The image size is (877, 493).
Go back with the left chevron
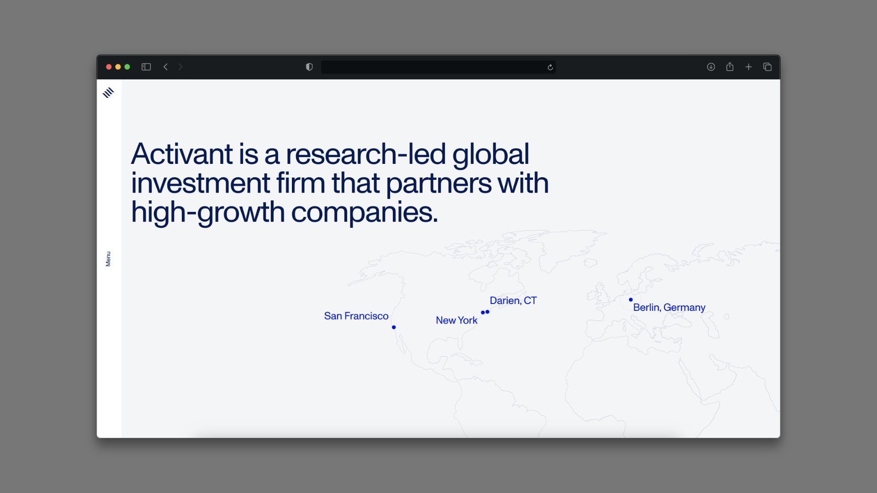(x=166, y=67)
